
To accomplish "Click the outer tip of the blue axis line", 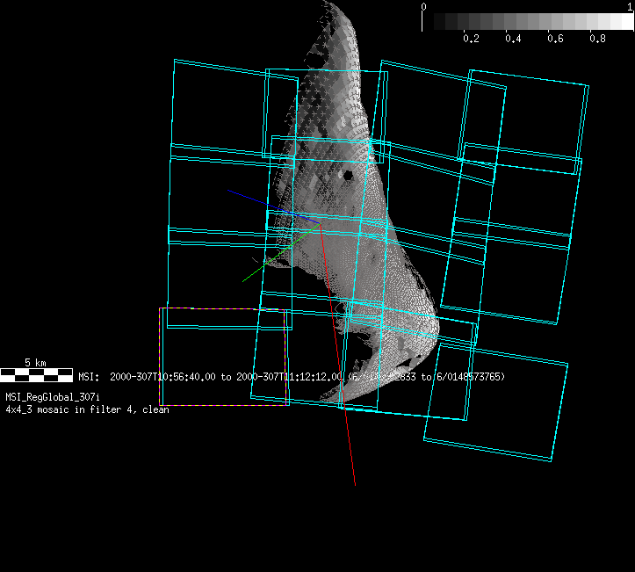I will (227, 189).
